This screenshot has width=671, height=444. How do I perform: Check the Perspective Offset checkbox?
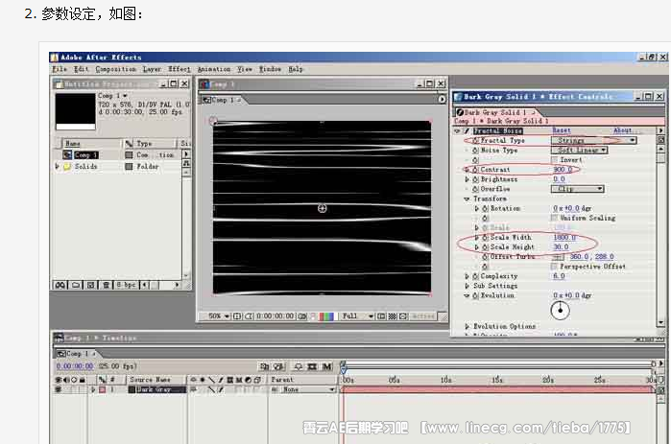point(555,267)
